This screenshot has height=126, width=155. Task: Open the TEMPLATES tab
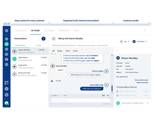pyautogui.click(x=64, y=31)
